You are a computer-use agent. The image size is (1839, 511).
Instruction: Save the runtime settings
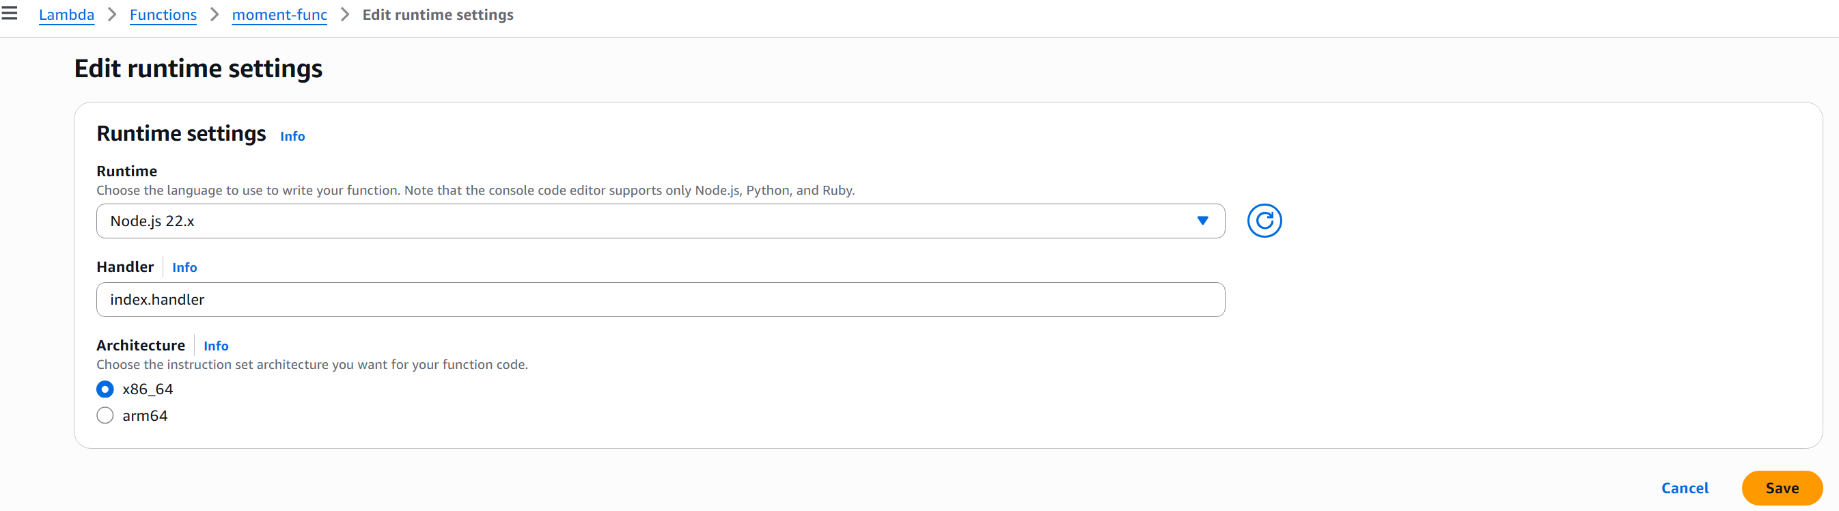coord(1781,488)
